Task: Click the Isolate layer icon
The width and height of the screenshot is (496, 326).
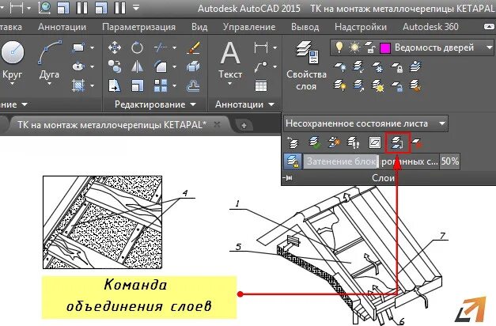Action: [358, 67]
